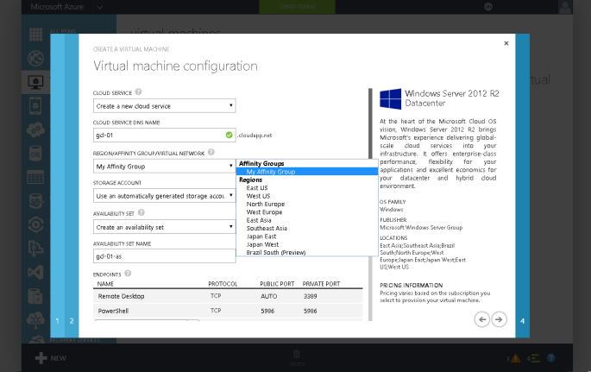The height and width of the screenshot is (372, 591).
Task: Choose Brazil South (Preview) region
Action: tap(276, 253)
